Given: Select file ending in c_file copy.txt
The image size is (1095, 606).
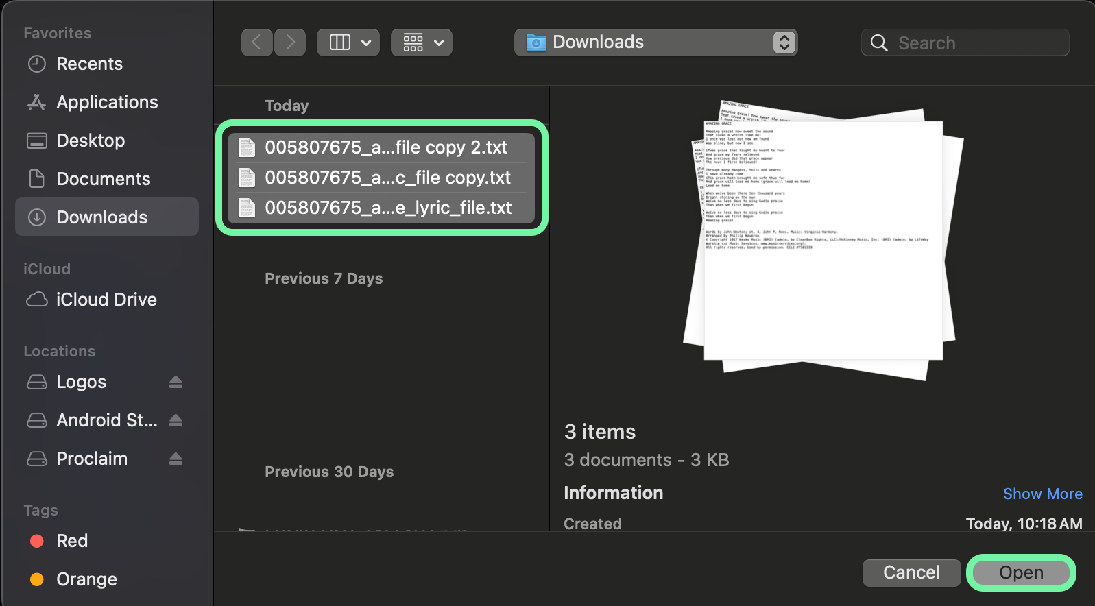Looking at the screenshot, I should [381, 178].
